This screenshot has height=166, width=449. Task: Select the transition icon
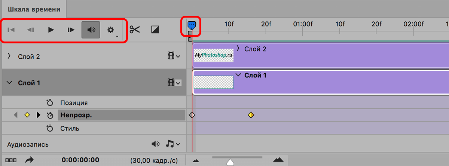pyautogui.click(x=155, y=29)
